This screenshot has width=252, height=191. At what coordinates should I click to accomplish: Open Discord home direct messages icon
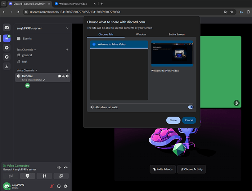click(x=6, y=27)
